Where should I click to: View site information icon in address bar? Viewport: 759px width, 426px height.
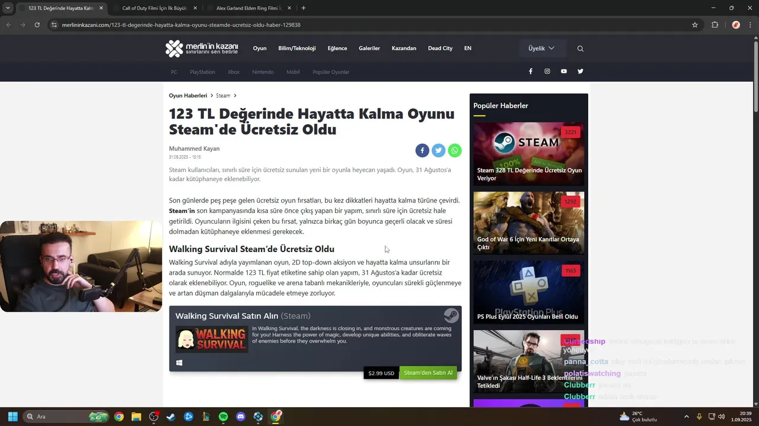(x=54, y=25)
